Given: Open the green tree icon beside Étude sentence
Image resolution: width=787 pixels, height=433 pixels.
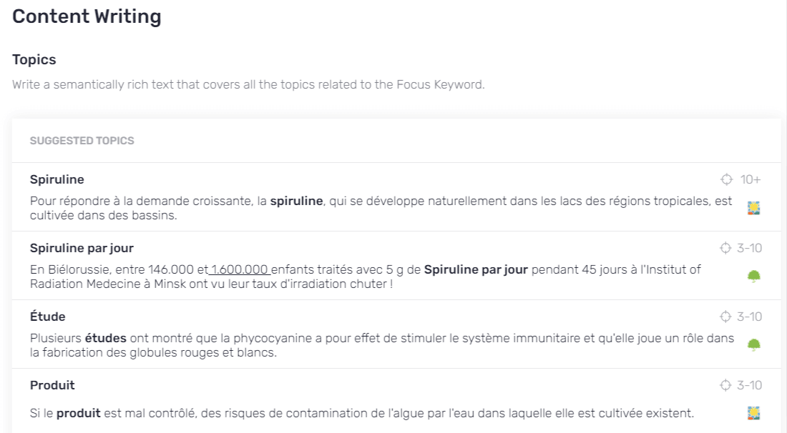Looking at the screenshot, I should tap(753, 345).
